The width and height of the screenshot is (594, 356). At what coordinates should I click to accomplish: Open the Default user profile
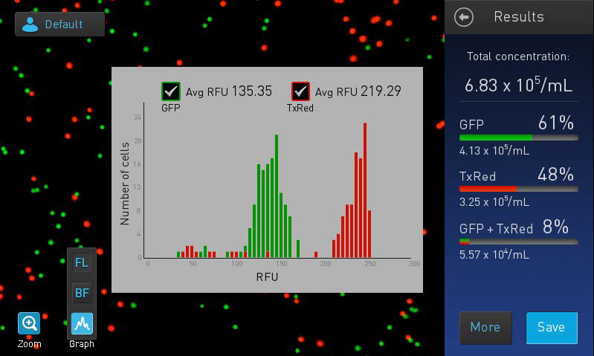[x=60, y=25]
